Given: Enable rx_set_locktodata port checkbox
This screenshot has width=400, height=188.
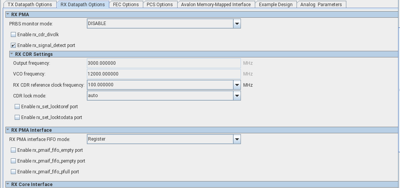Looking at the screenshot, I should click(x=17, y=117).
